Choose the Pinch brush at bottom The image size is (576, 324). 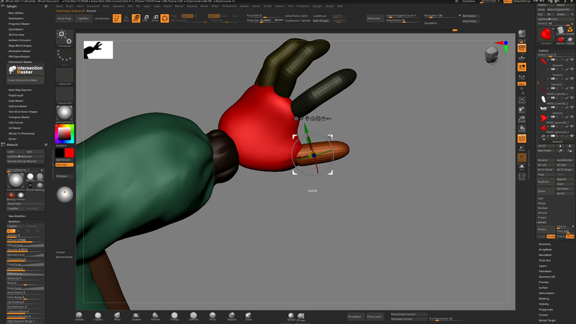(x=213, y=317)
